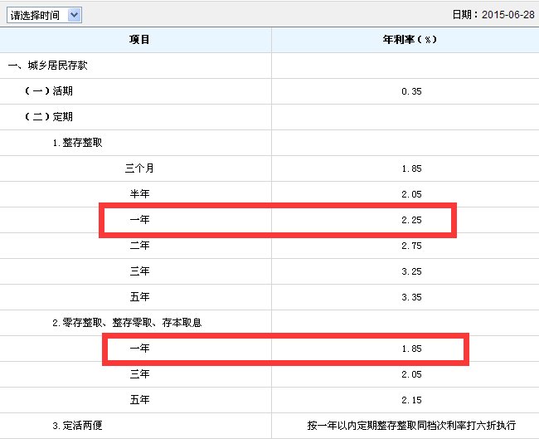Click the 年利率(%) column header
Image resolution: width=539 pixels, height=439 pixels.
(410, 40)
